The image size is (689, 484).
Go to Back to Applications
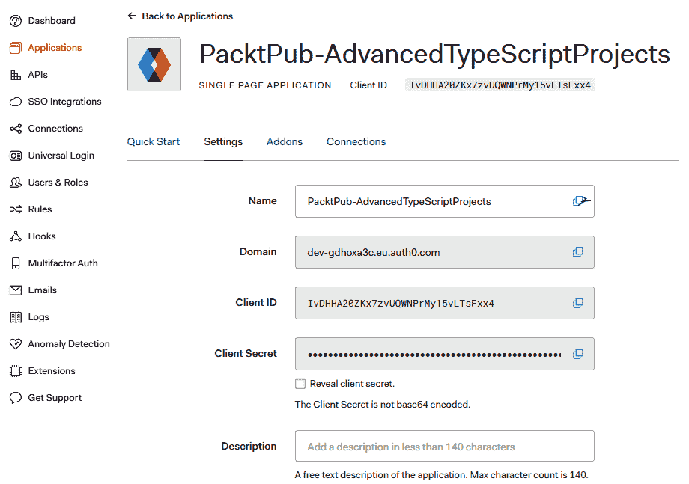click(187, 16)
